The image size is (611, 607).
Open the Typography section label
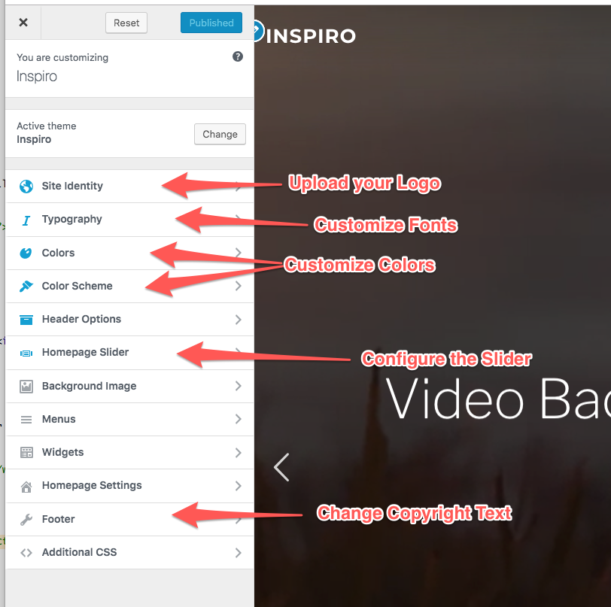coord(72,220)
